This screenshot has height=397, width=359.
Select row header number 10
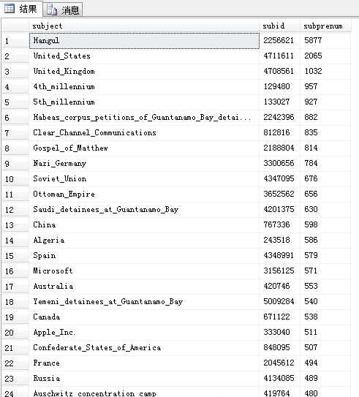[15, 179]
